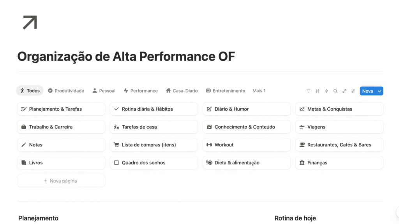This screenshot has width=399, height=224.
Task: Click the Workout dumbbell icon
Action: point(209,145)
